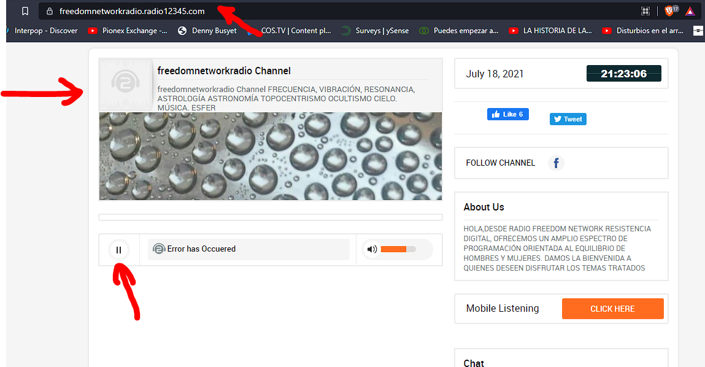Click the YouTube icon of the Pionex bookmark
The width and height of the screenshot is (705, 367).
93,31
